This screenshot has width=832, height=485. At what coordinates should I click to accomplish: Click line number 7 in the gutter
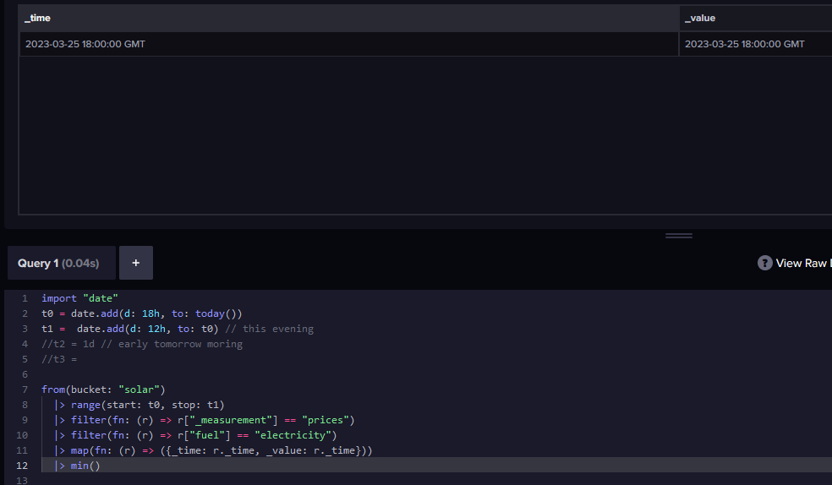point(25,390)
